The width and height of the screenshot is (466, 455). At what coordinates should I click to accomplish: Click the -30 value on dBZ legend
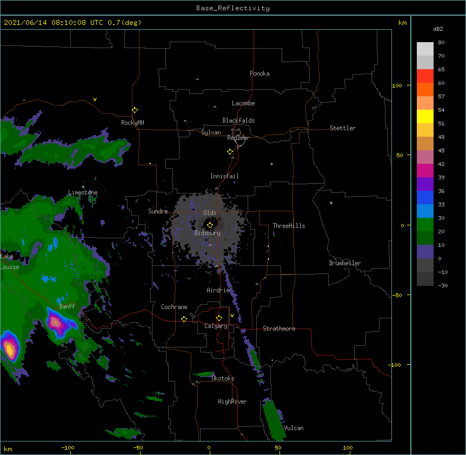click(443, 285)
